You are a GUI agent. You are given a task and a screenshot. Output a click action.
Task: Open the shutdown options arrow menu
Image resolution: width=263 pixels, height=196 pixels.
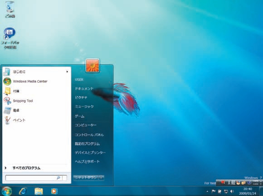click(x=101, y=178)
